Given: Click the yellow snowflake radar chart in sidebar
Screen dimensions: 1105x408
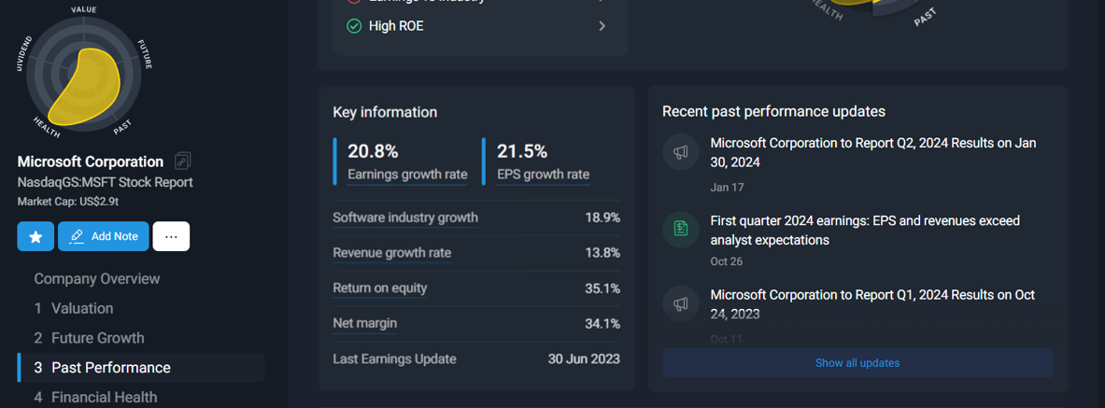Looking at the screenshot, I should [84, 74].
